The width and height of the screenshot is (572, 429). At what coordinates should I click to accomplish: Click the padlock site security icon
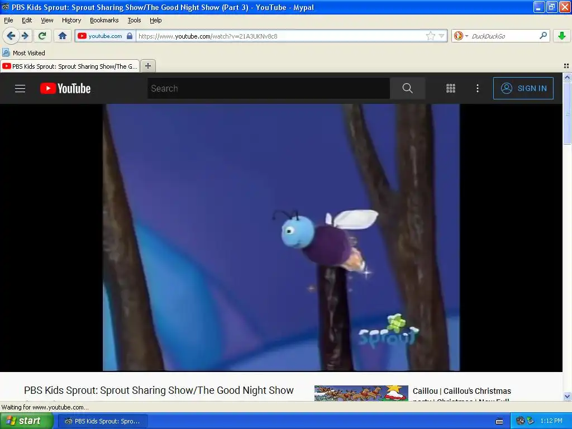130,36
